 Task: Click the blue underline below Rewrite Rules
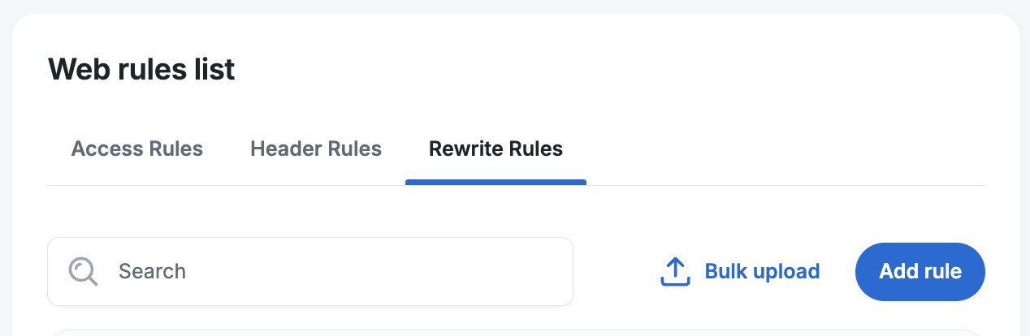496,183
